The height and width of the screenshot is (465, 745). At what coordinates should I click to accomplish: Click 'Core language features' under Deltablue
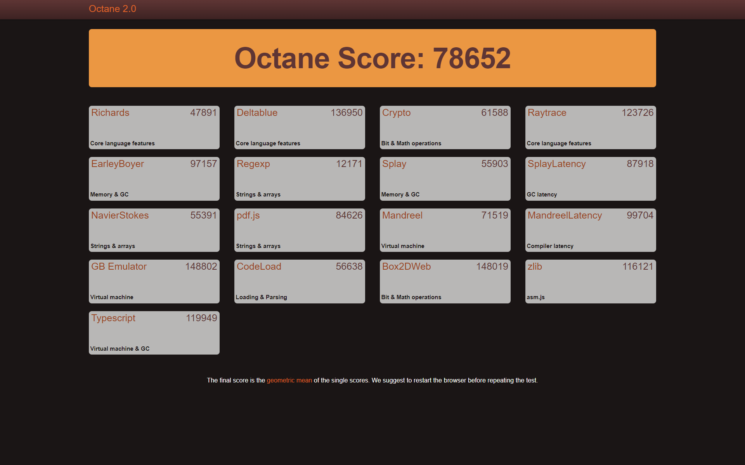click(x=268, y=143)
